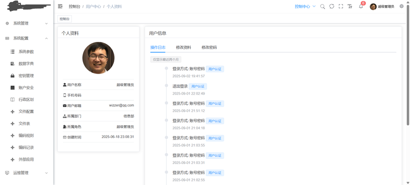Open the font size adjustment icon

tap(350, 7)
